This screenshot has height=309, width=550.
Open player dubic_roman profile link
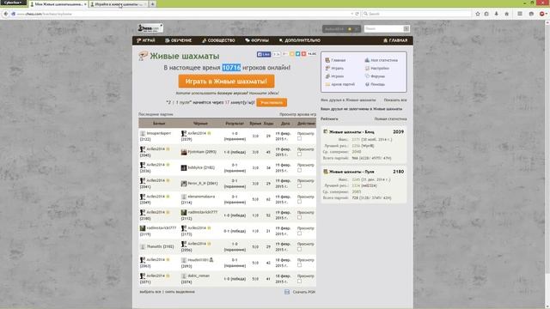(x=199, y=276)
